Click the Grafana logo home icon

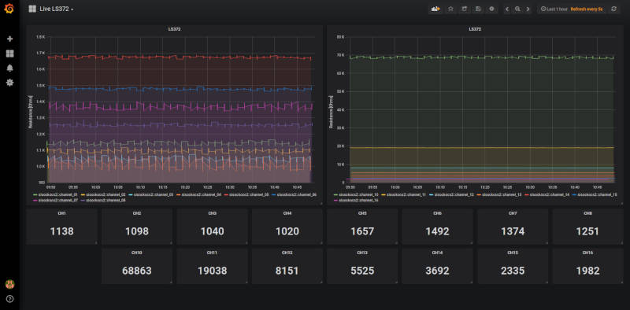pyautogui.click(x=9, y=9)
